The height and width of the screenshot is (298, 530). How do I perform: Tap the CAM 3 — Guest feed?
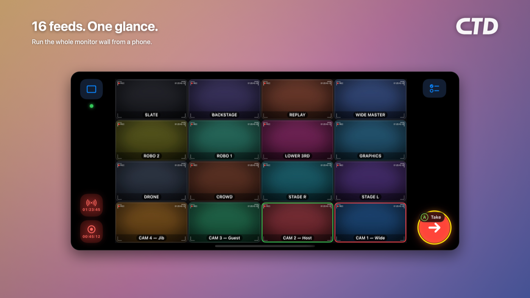224,222
